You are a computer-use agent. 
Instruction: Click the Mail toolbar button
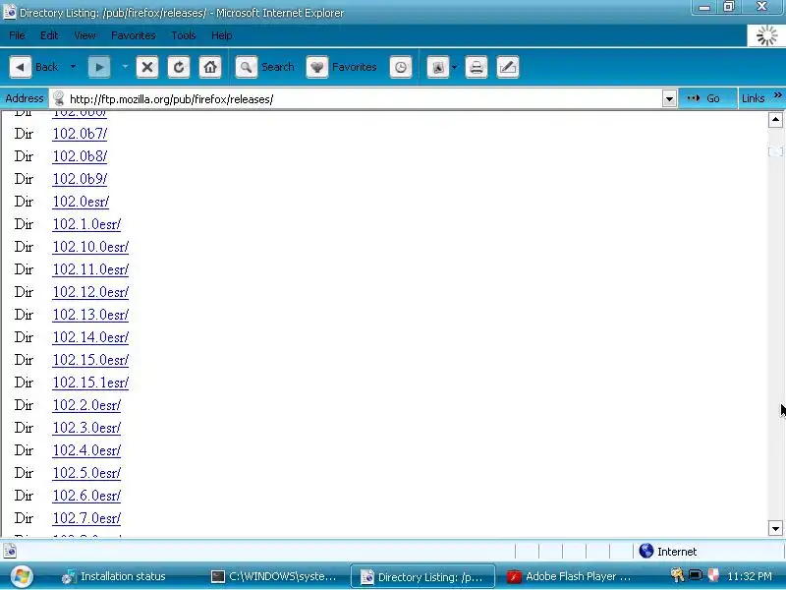pos(438,67)
